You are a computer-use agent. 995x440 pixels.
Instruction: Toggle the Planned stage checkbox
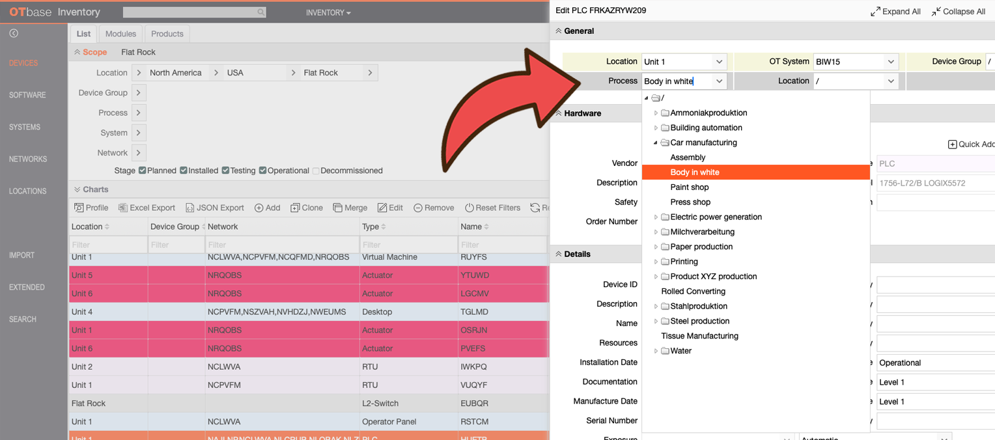142,171
